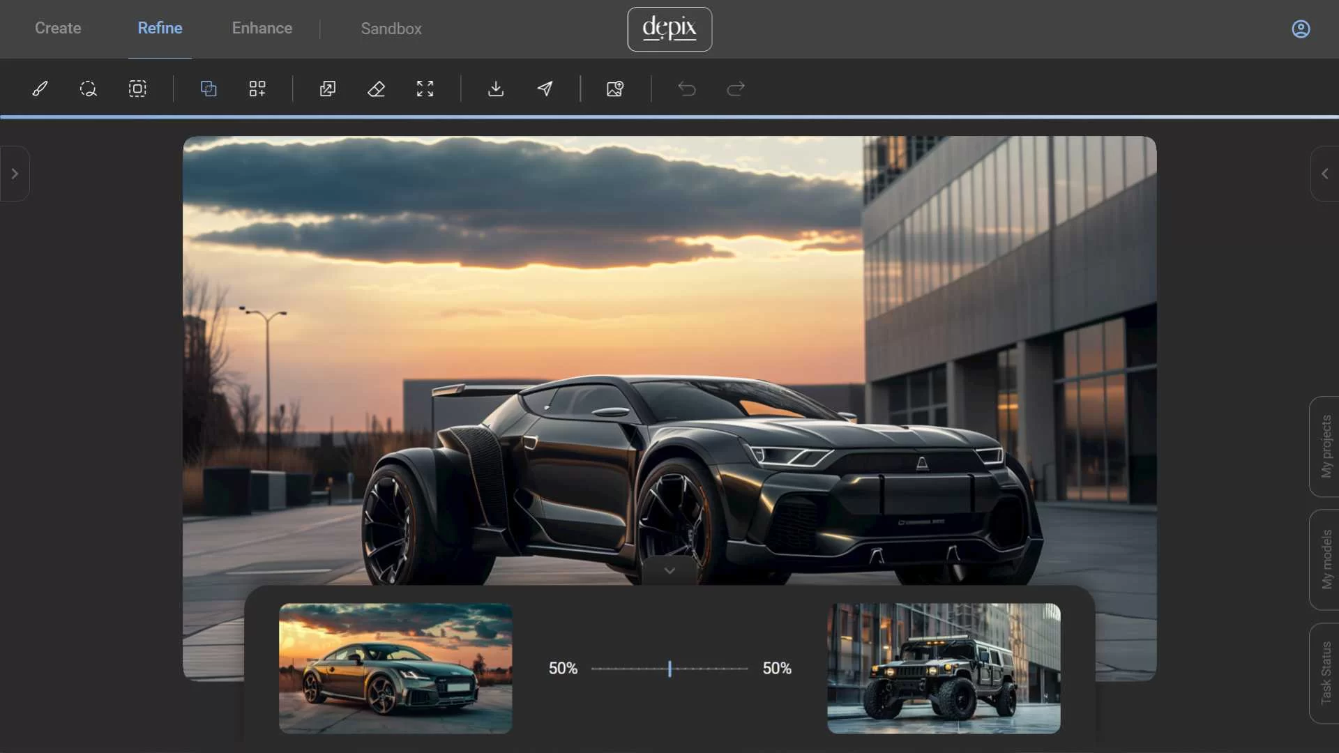Viewport: 1339px width, 753px height.
Task: Select the eraser tool
Action: [x=376, y=89]
